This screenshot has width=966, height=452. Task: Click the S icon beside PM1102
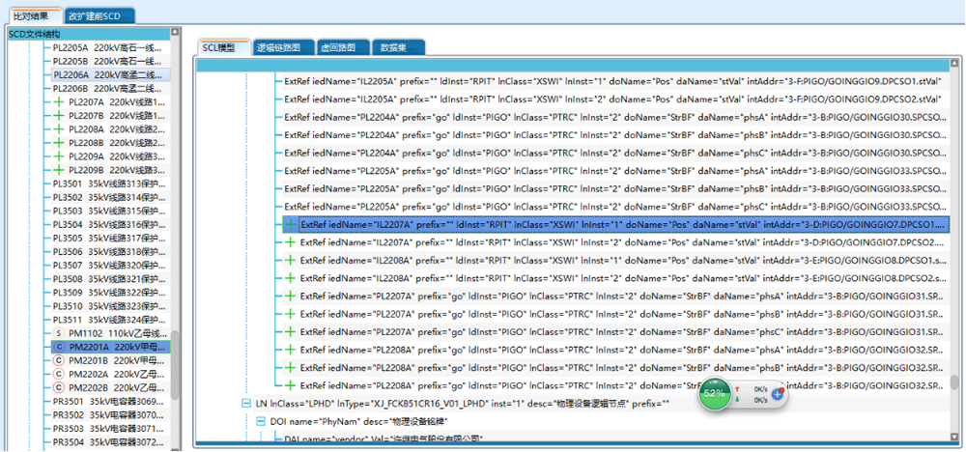(58, 332)
